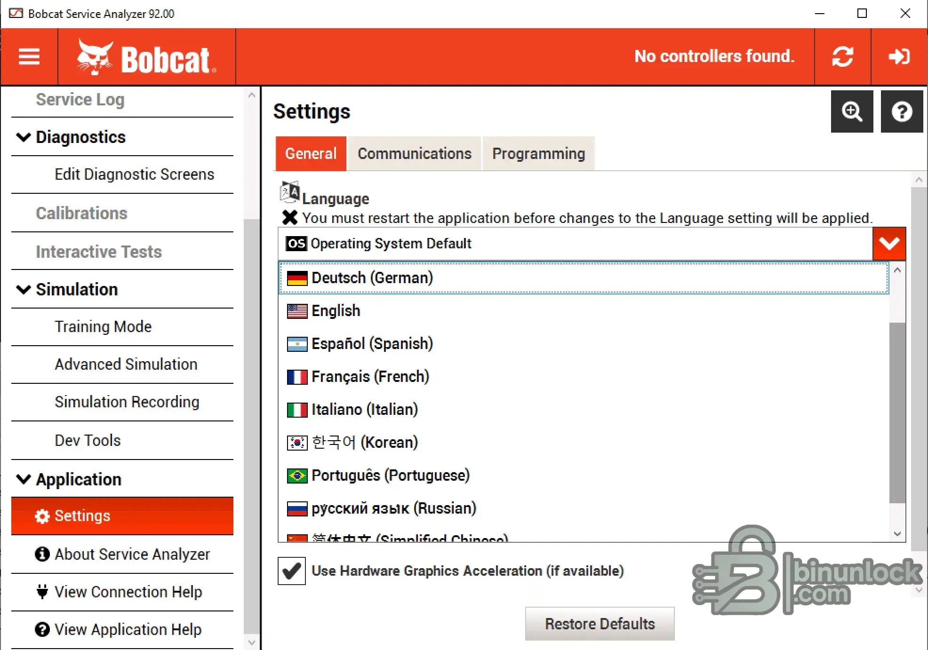928x650 pixels.
Task: Toggle Use Hardware Graphics Acceleration checkbox
Action: (292, 571)
